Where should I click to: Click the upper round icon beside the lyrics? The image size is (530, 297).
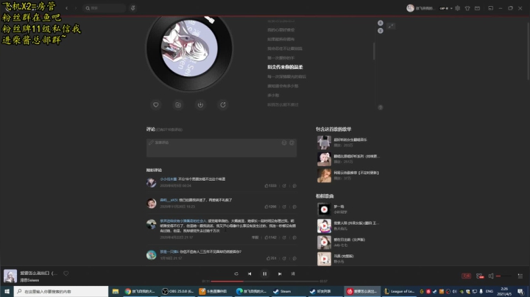(381, 23)
